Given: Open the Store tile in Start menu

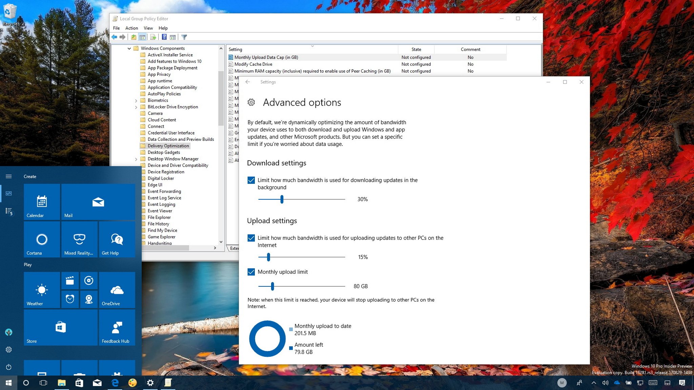Looking at the screenshot, I should point(61,328).
